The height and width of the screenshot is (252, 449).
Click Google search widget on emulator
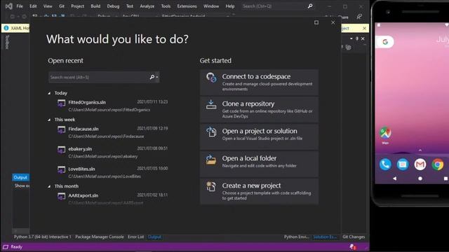tap(385, 42)
